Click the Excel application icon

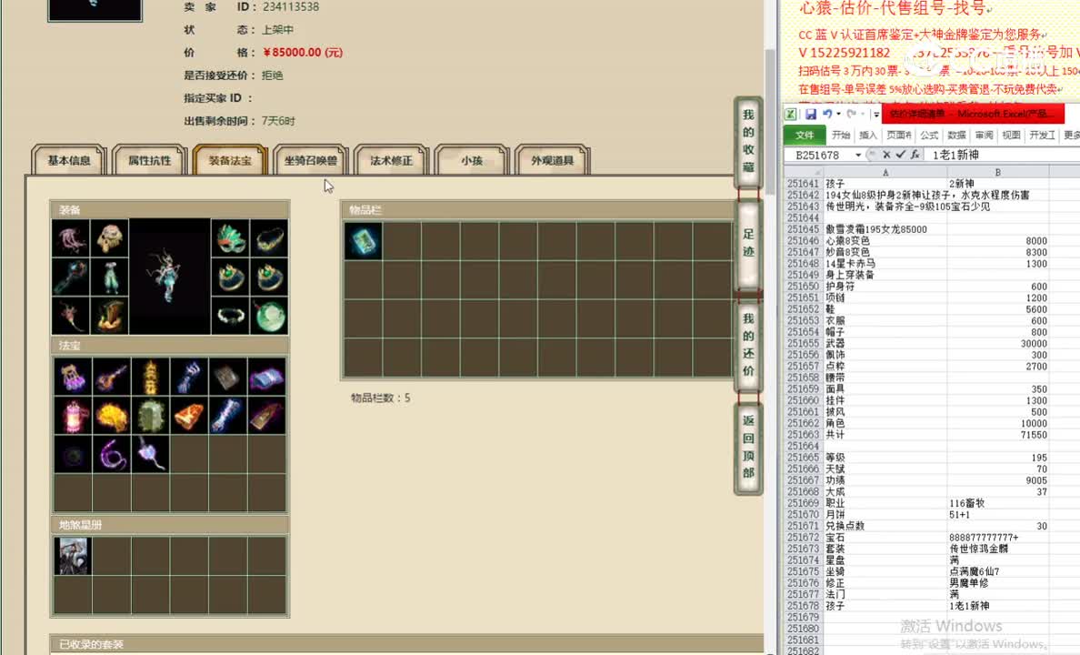point(791,114)
